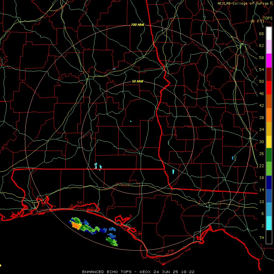Click the NEXLAB-College of DuPage label

tap(243, 3)
